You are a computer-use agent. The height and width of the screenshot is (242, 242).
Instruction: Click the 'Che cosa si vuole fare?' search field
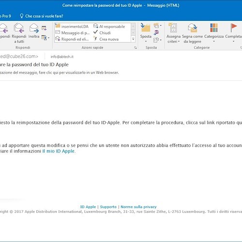coord(44,16)
